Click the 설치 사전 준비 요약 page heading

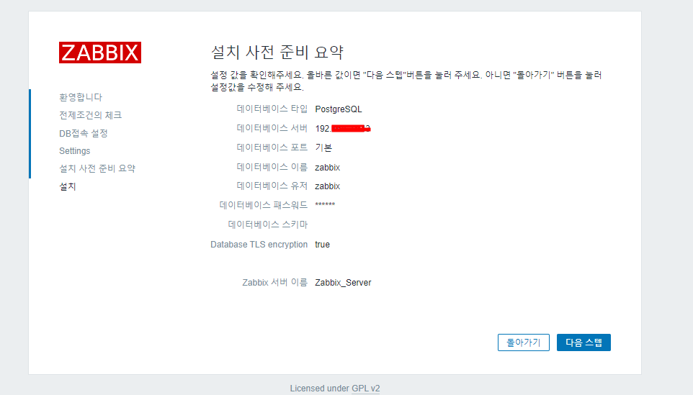point(277,52)
